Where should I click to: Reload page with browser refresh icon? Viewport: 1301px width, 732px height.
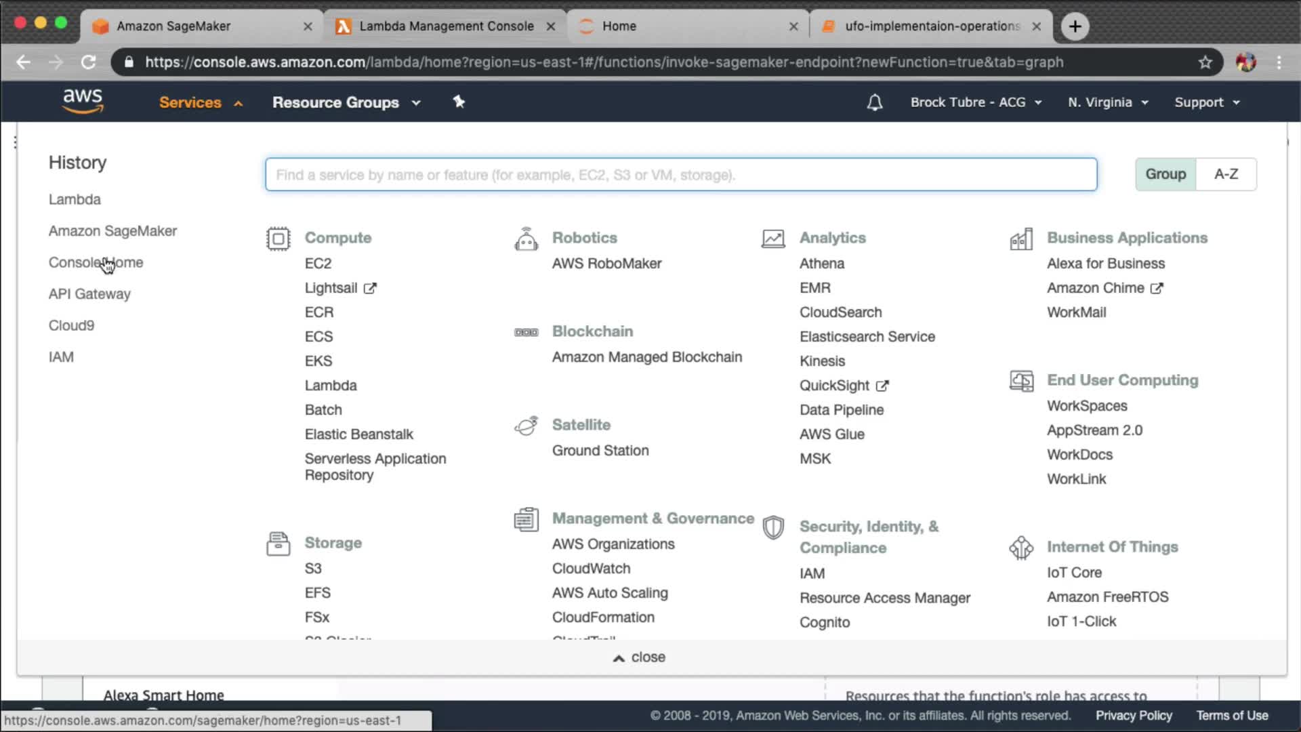click(89, 62)
